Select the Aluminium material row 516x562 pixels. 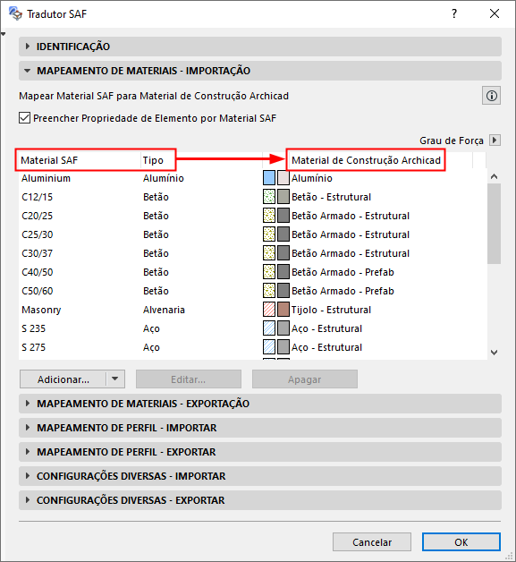(253, 178)
